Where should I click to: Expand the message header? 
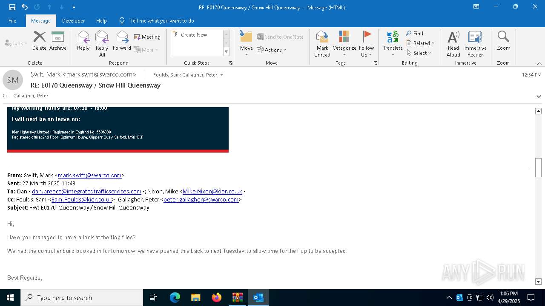(x=539, y=96)
